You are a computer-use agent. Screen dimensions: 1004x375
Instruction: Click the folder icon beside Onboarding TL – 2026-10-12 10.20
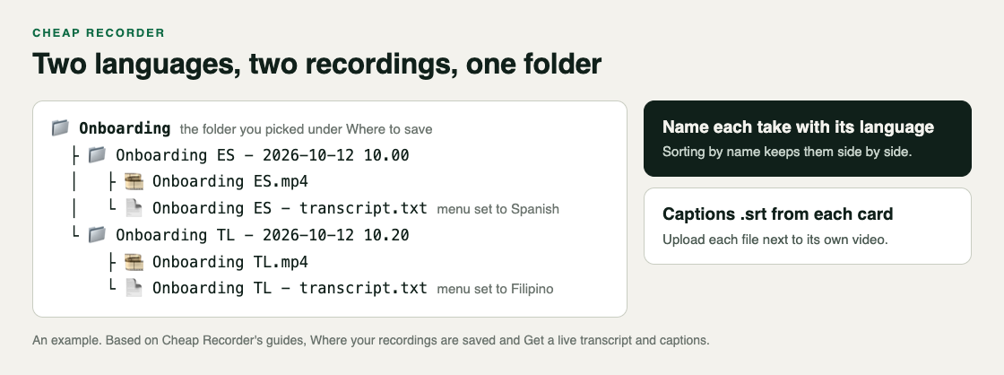pos(97,235)
